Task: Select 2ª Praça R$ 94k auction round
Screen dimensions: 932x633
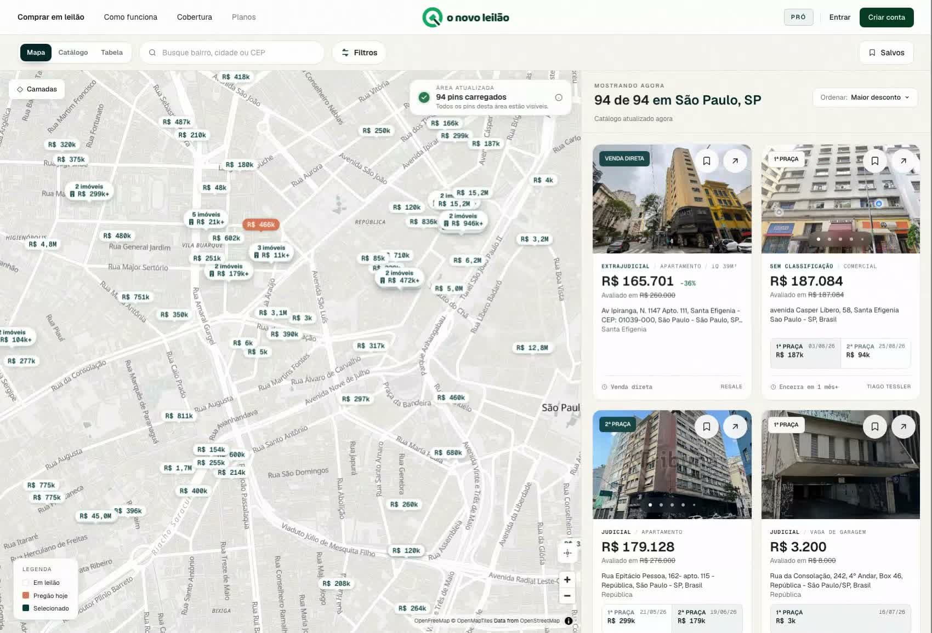Action: [876, 353]
